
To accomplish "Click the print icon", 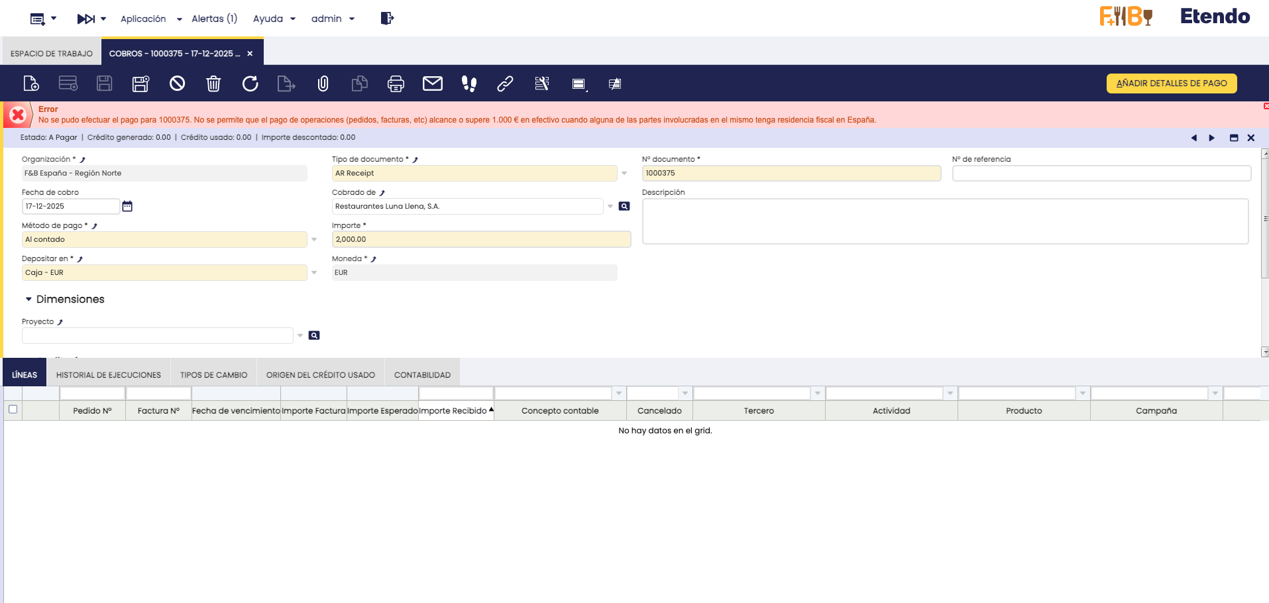I will click(x=396, y=83).
